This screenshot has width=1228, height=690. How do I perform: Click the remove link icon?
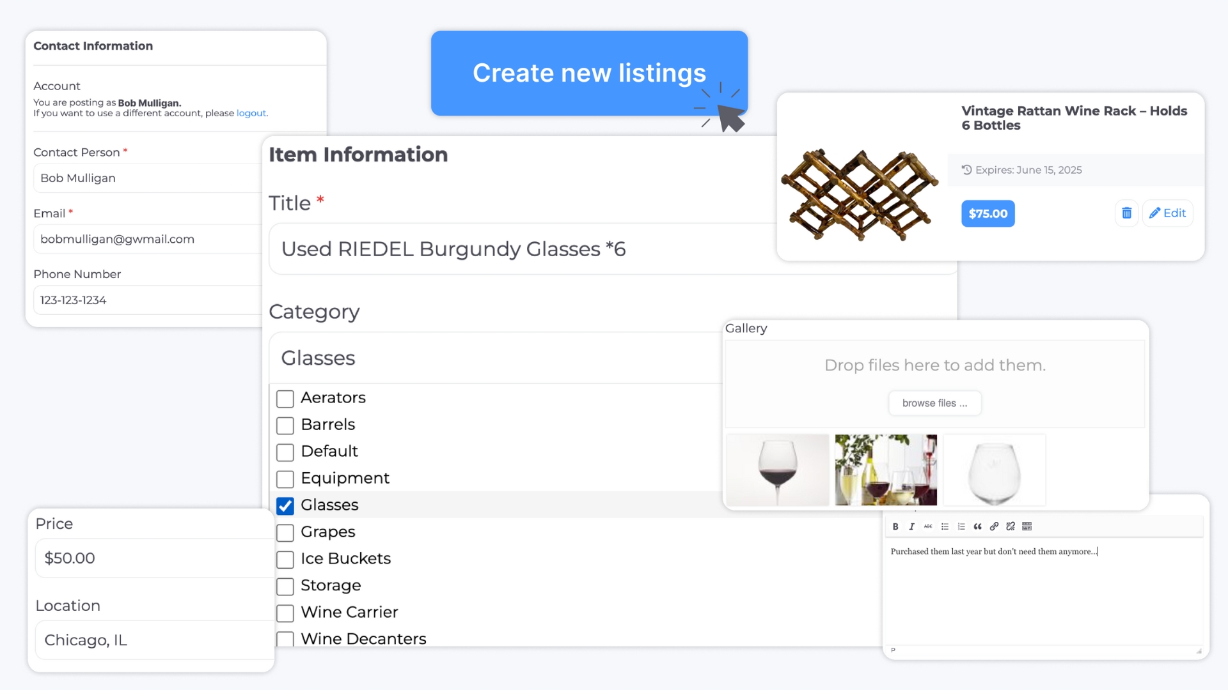[x=1011, y=526]
